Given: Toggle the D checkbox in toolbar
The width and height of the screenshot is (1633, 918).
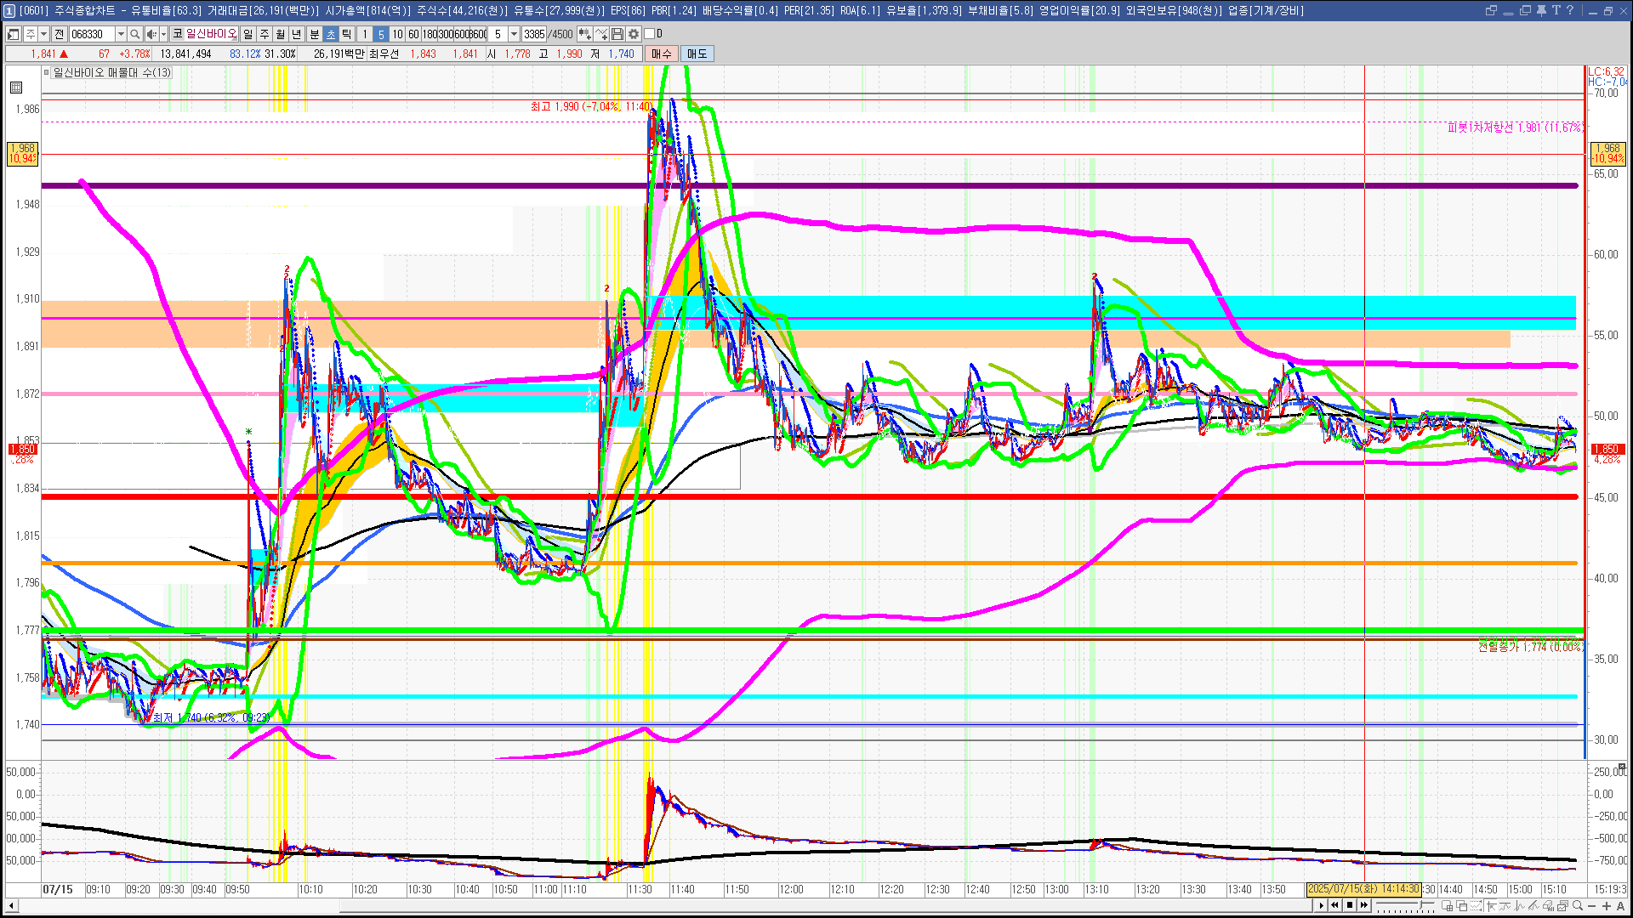Looking at the screenshot, I should [650, 34].
